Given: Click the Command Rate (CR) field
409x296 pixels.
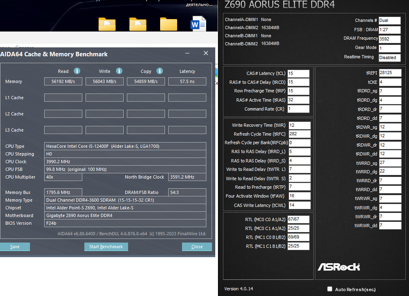Looking at the screenshot, I should [298, 109].
